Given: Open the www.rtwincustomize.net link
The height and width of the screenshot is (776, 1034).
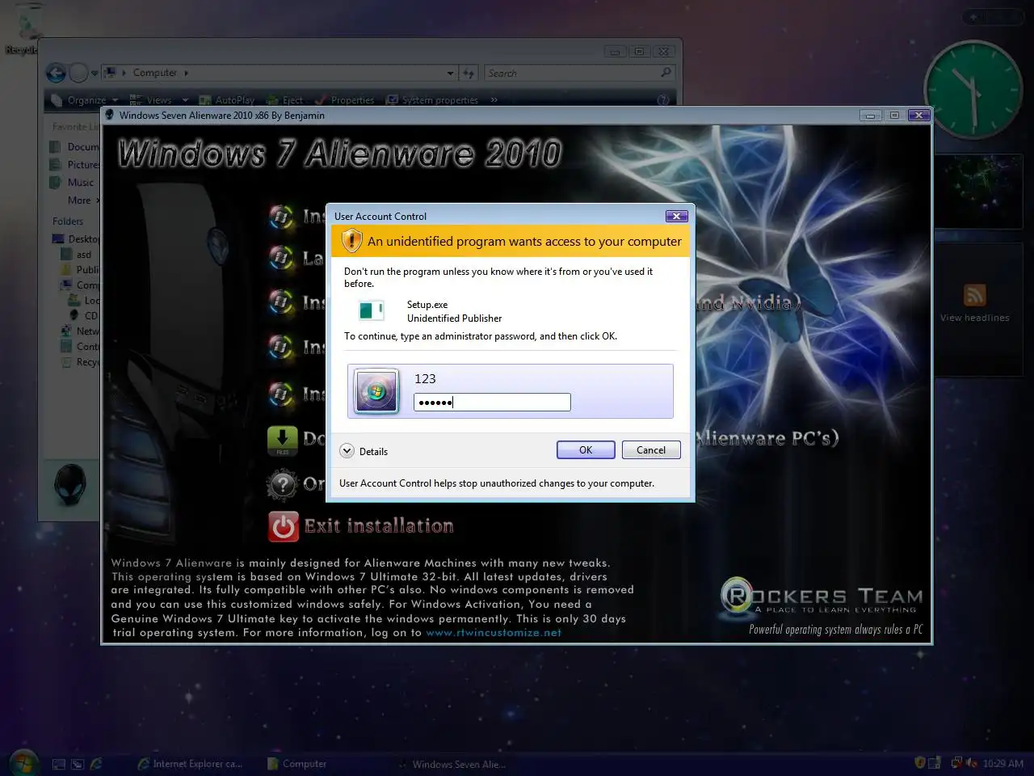Looking at the screenshot, I should [x=494, y=633].
